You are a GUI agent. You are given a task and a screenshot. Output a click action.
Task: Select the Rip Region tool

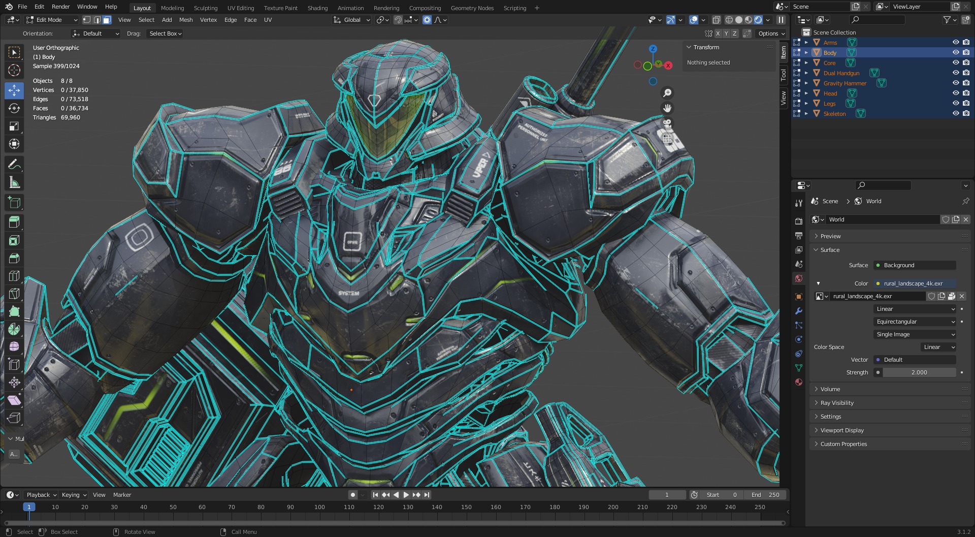(x=14, y=418)
